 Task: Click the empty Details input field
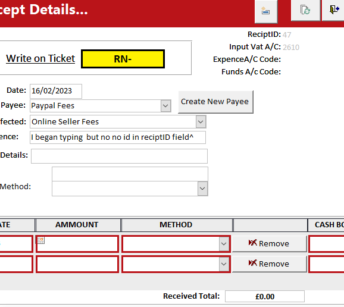point(120,156)
